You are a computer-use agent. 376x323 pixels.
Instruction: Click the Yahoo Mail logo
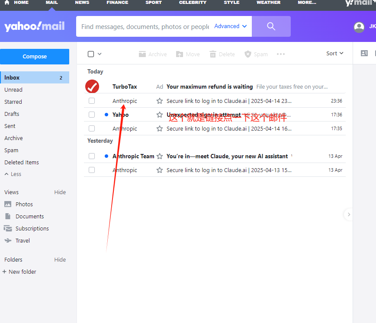click(x=35, y=26)
